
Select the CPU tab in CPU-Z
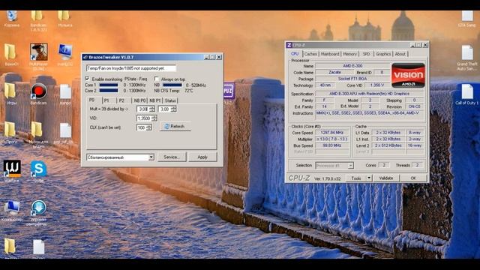[295, 53]
